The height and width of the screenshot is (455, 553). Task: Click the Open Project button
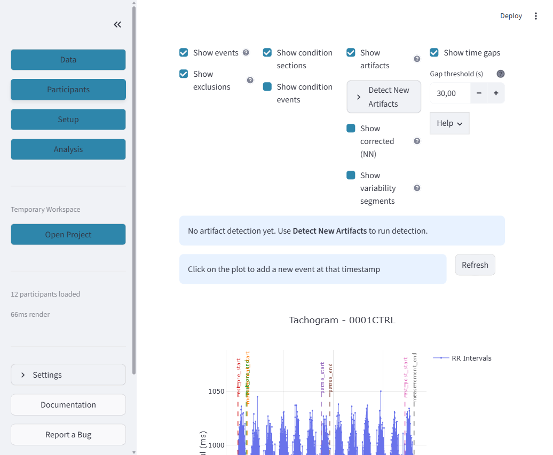pos(68,234)
